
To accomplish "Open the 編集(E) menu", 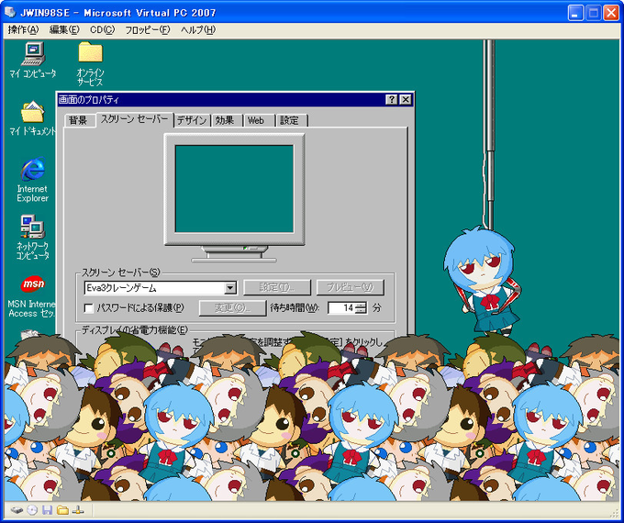I will [x=64, y=30].
